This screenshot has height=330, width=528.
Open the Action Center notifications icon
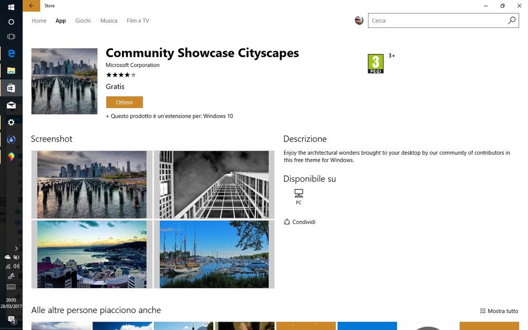[12, 319]
